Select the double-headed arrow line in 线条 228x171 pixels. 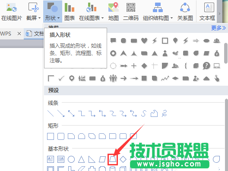click(x=71, y=113)
